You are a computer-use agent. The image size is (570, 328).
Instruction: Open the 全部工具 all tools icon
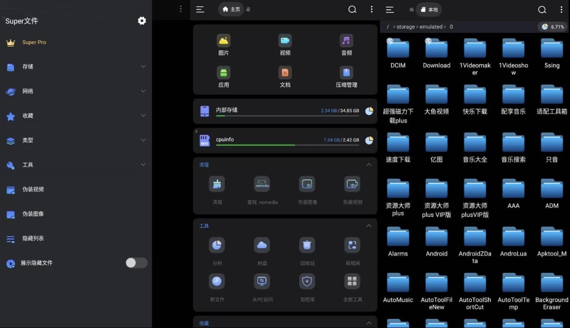pyautogui.click(x=352, y=281)
